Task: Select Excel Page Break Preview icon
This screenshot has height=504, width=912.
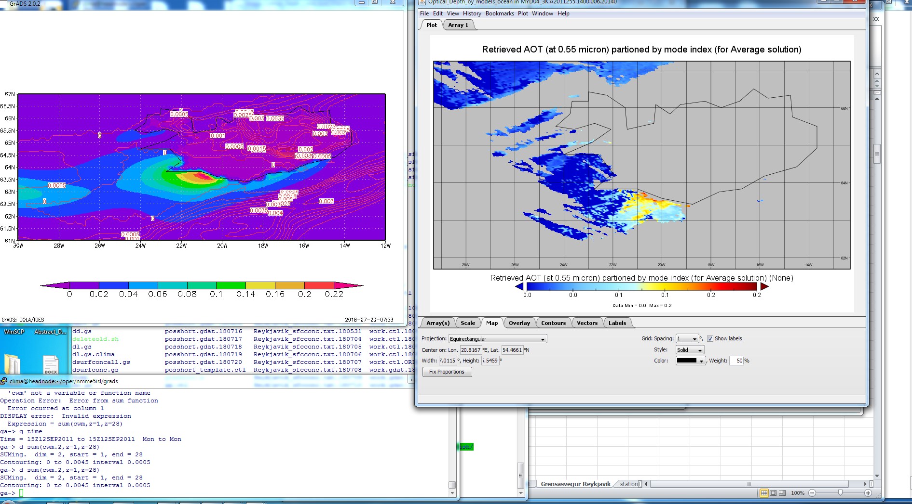Action: click(x=782, y=493)
